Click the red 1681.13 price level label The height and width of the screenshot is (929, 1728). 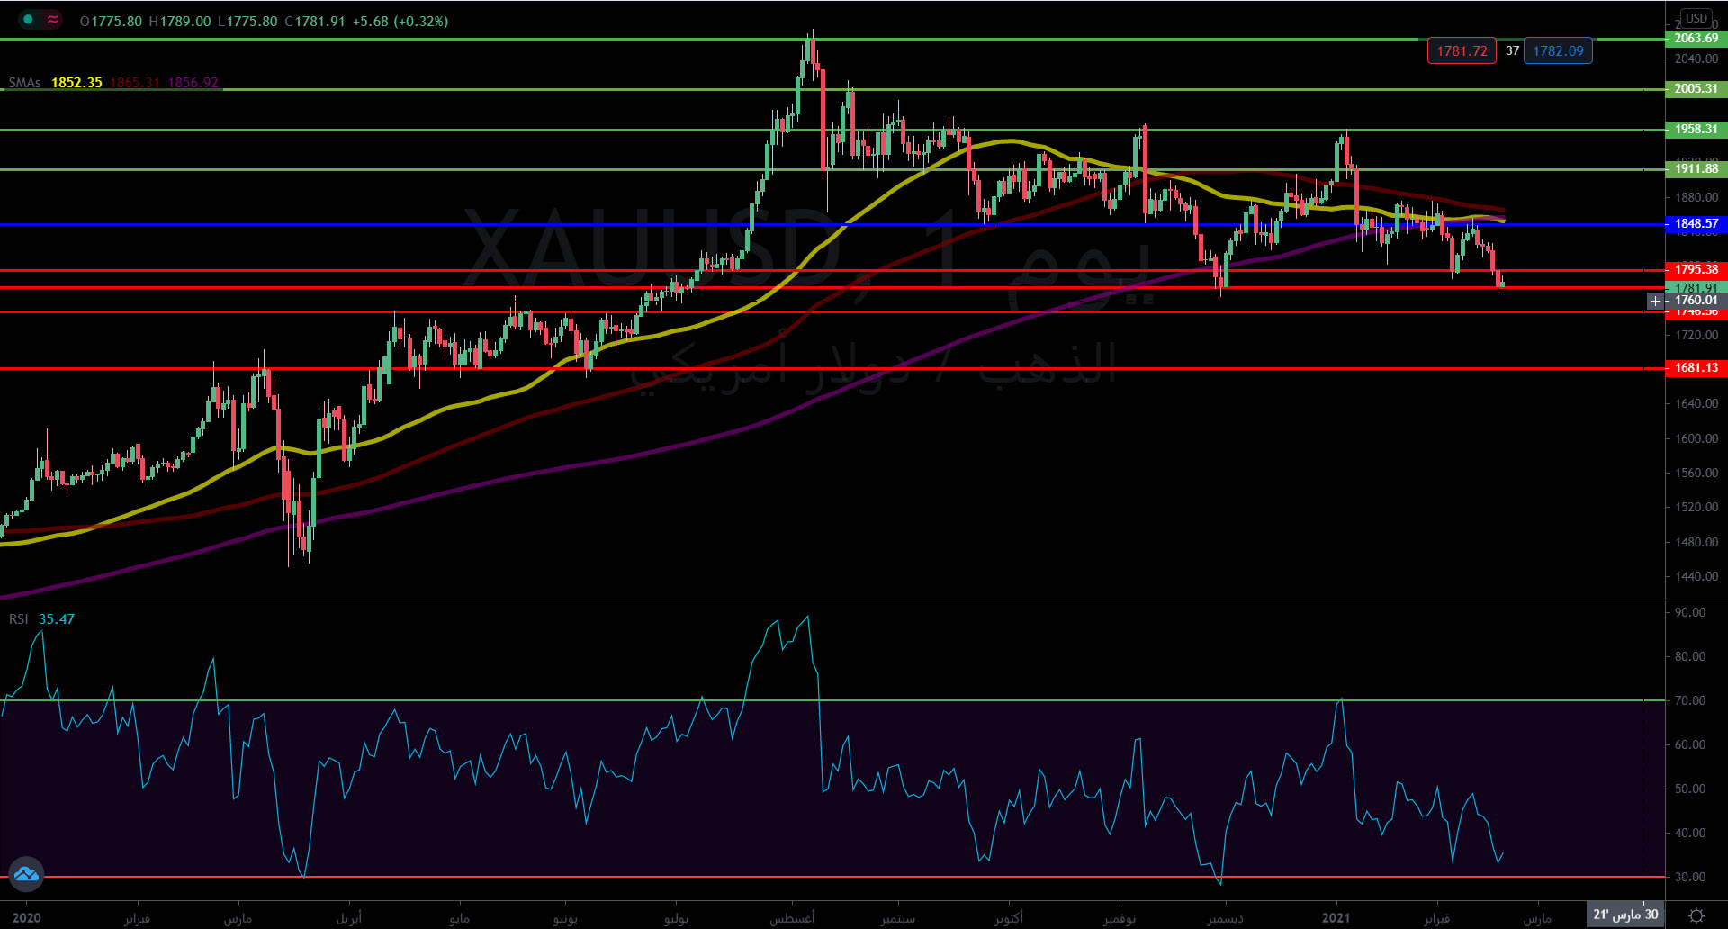1696,368
